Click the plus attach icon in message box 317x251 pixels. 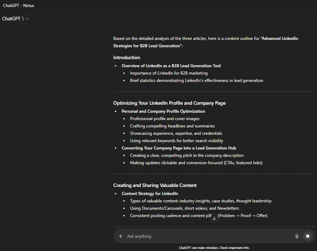(120, 236)
